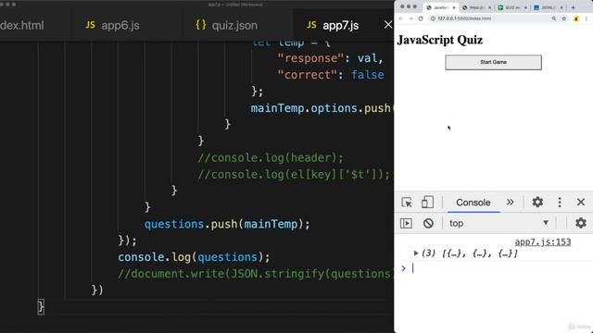Show more DevTools tabs with double chevron
The height and width of the screenshot is (333, 593).
511,203
